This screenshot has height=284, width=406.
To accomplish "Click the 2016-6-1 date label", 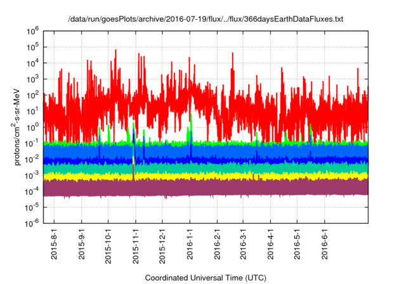I will pyautogui.click(x=324, y=244).
